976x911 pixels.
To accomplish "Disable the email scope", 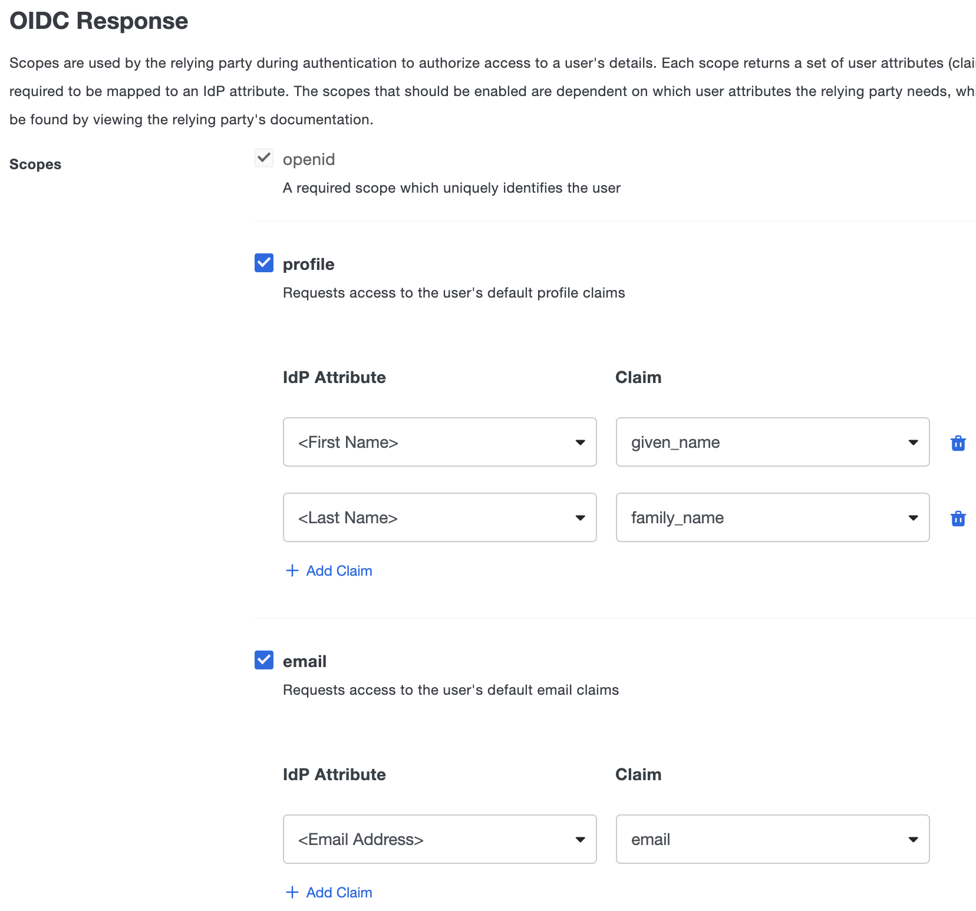I will coord(263,661).
